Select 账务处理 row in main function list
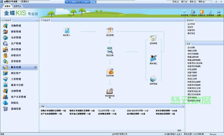Viewport: 224px width, 136px height. point(20,67)
